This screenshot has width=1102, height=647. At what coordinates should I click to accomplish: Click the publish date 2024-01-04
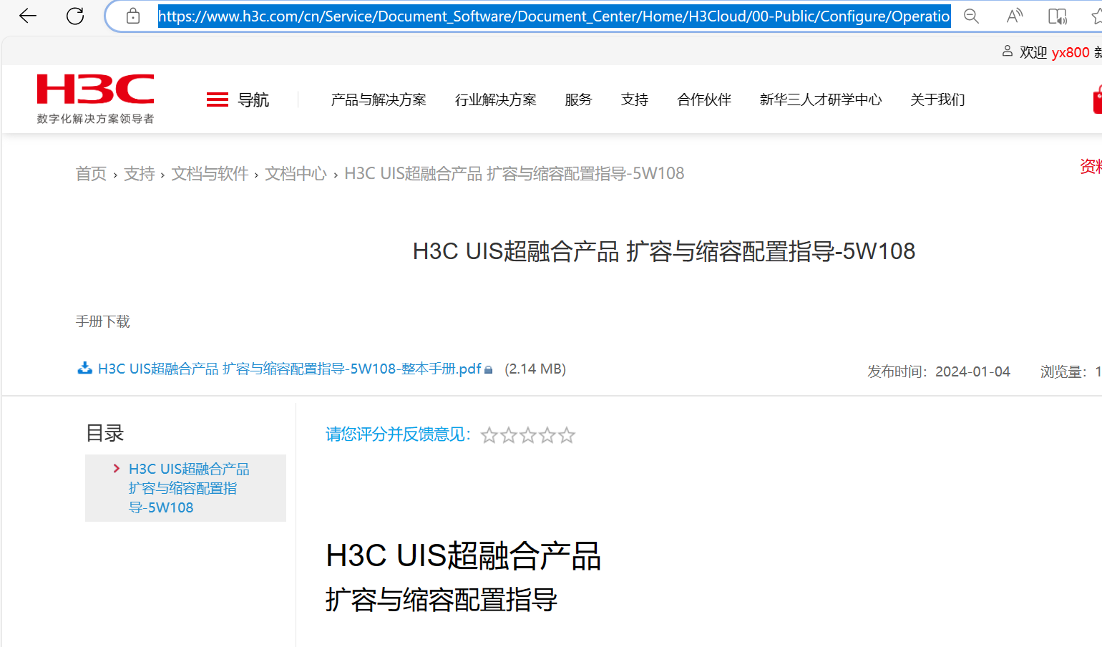[972, 371]
